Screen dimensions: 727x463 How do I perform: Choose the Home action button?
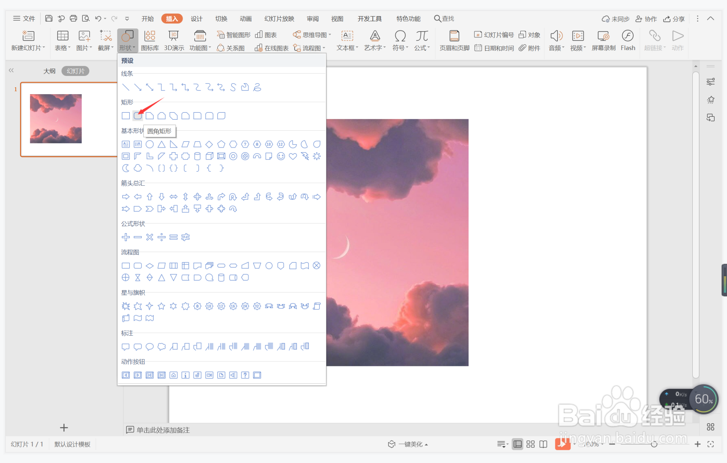tap(174, 375)
